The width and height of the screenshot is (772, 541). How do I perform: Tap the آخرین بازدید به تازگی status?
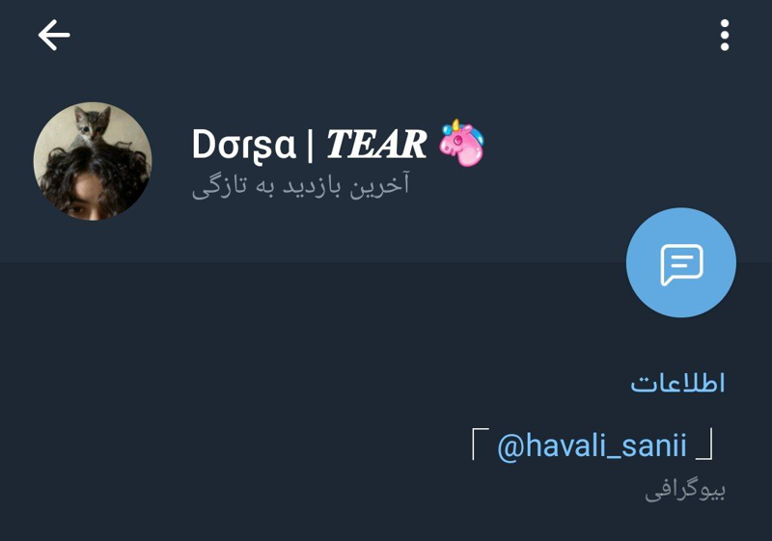300,186
